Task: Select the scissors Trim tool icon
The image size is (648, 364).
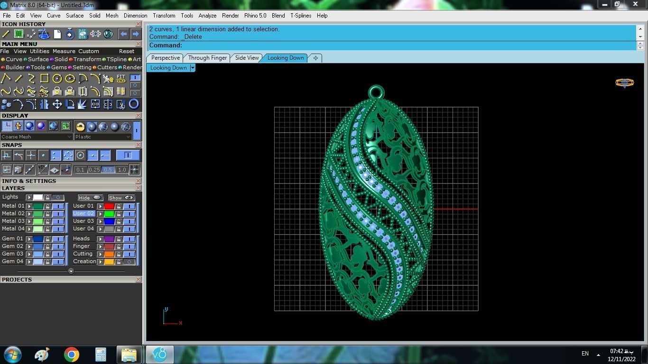Action: point(121,104)
